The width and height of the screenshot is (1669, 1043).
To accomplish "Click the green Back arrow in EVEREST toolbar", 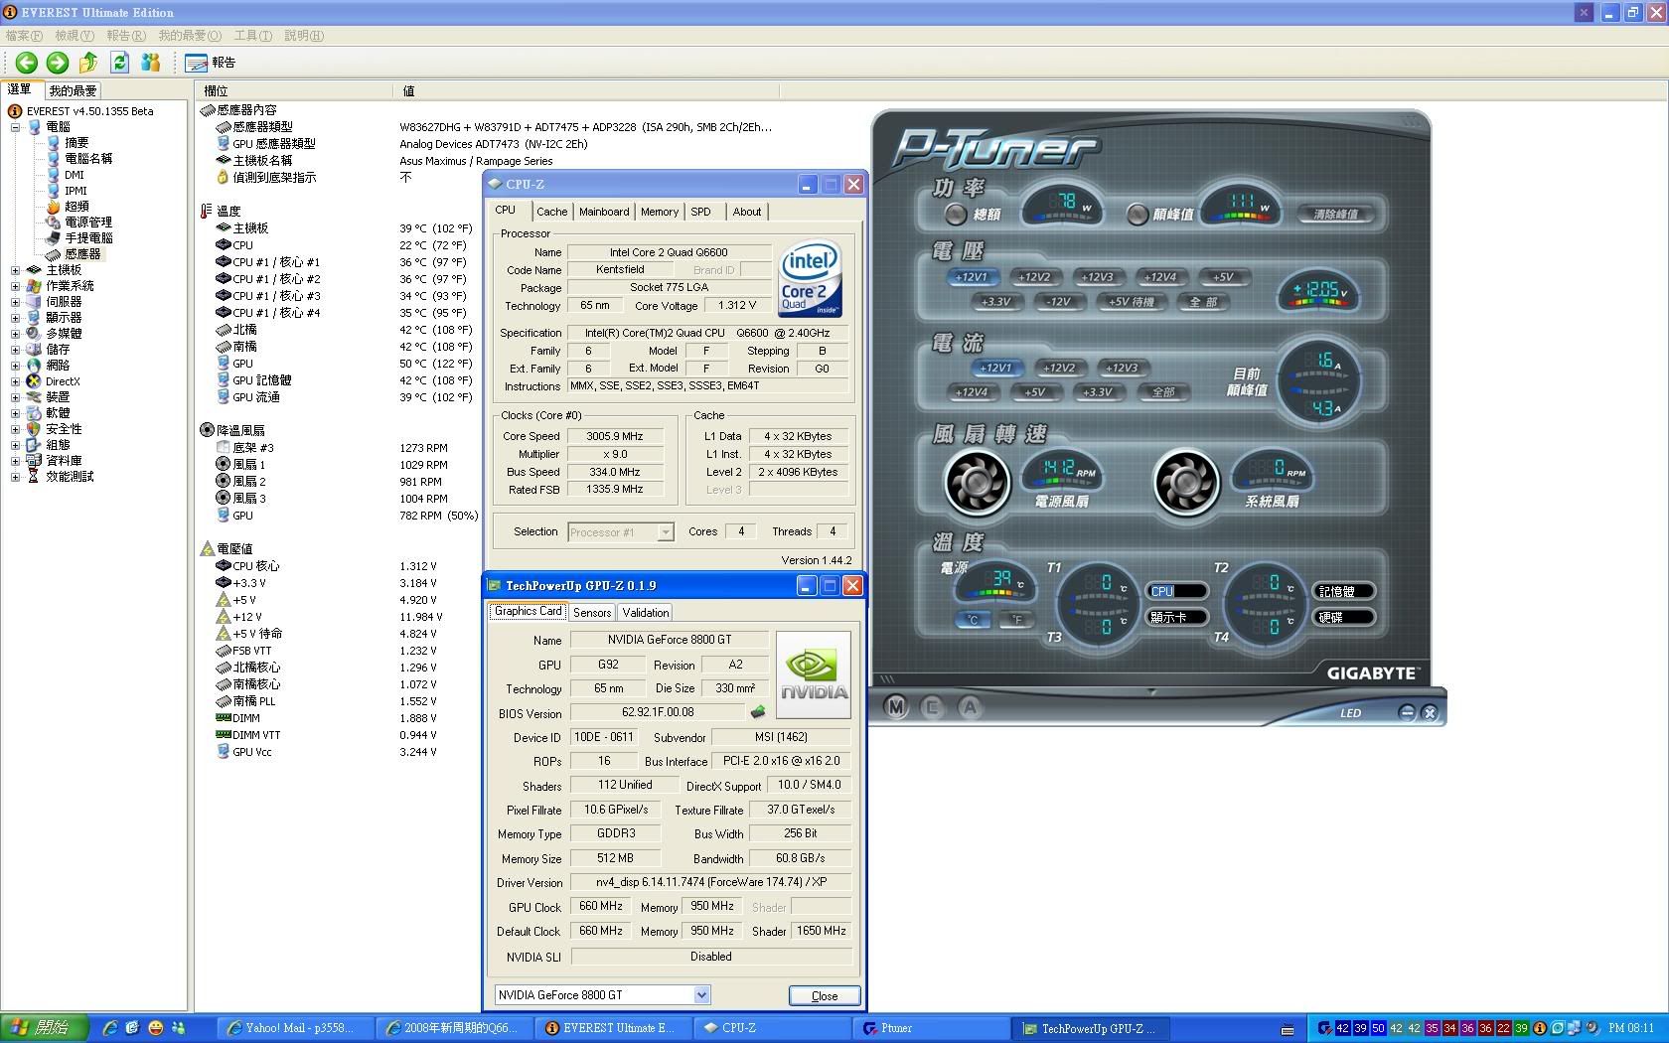I will (27, 63).
